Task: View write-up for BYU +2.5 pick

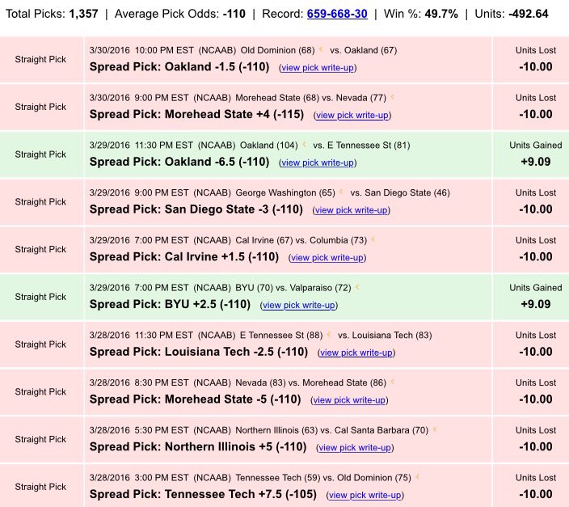Action: 299,305
